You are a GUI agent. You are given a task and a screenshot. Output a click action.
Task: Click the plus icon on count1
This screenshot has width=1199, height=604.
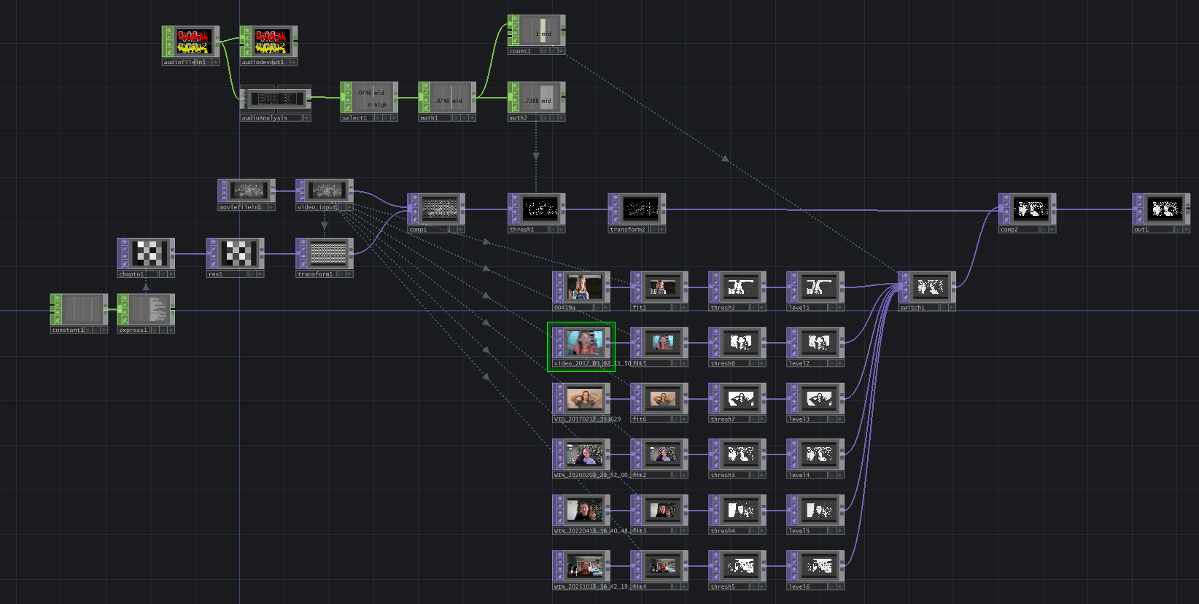(x=561, y=51)
